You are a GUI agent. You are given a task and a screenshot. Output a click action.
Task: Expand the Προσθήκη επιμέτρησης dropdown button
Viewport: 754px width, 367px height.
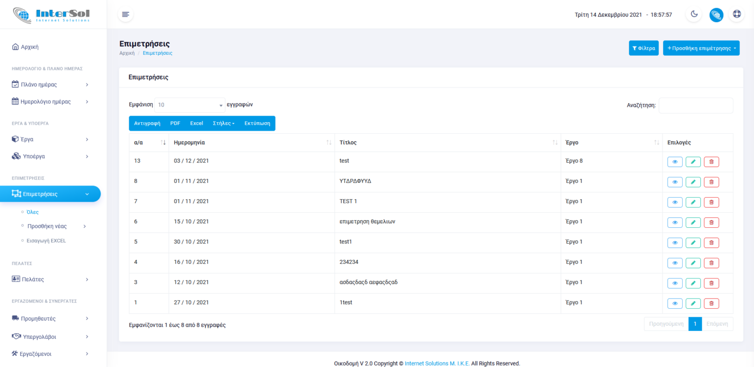click(x=701, y=48)
